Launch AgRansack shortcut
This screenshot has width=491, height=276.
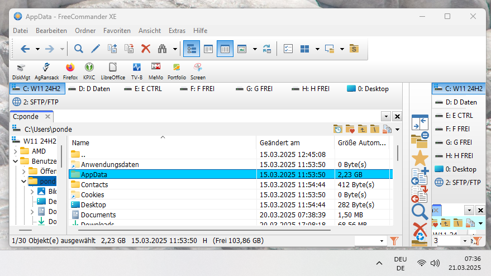click(47, 72)
